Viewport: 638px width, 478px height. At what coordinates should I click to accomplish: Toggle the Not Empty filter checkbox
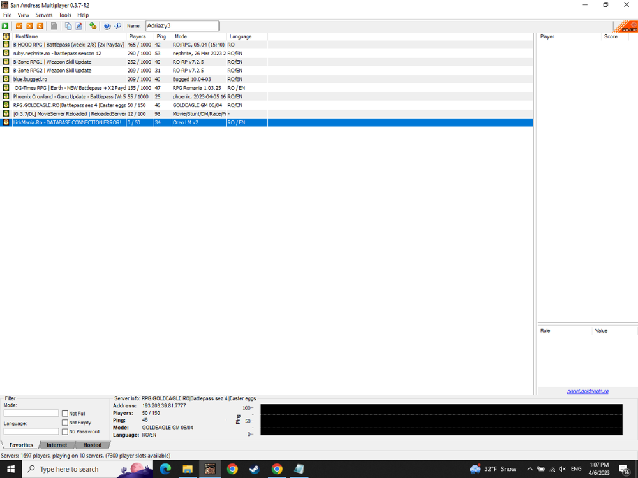[65, 423]
